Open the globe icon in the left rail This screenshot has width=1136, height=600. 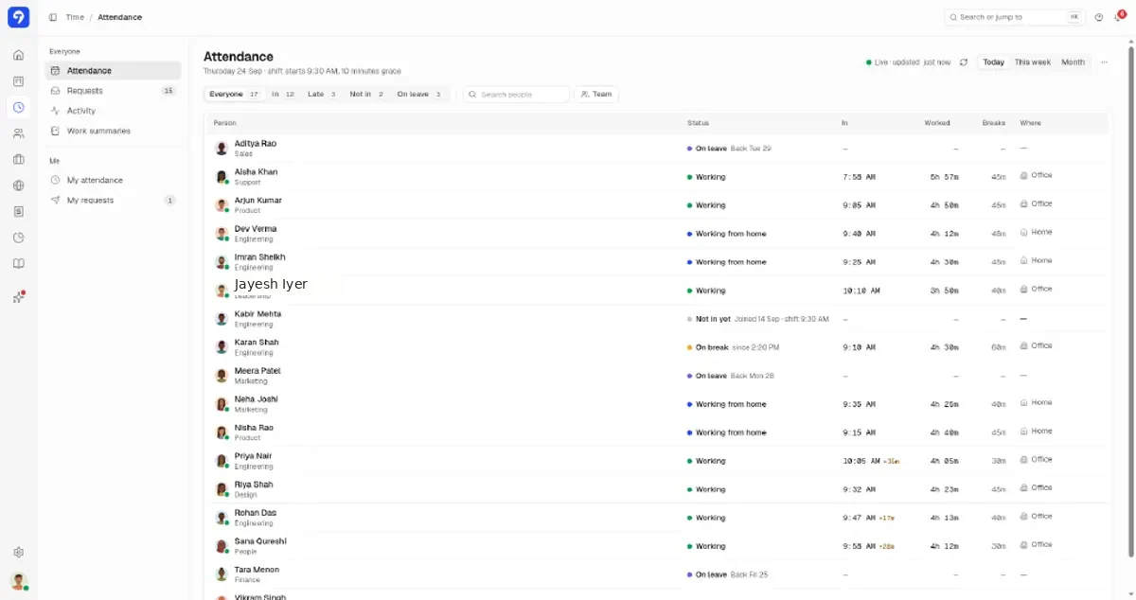tap(18, 185)
